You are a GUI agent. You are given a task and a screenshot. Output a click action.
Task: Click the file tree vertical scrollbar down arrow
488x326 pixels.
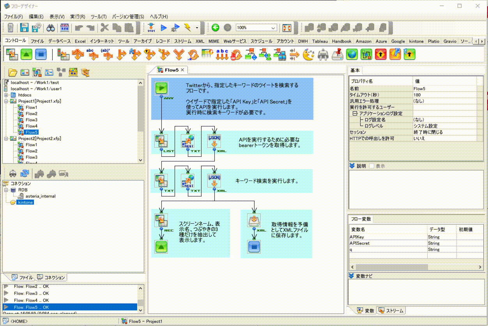[140, 160]
